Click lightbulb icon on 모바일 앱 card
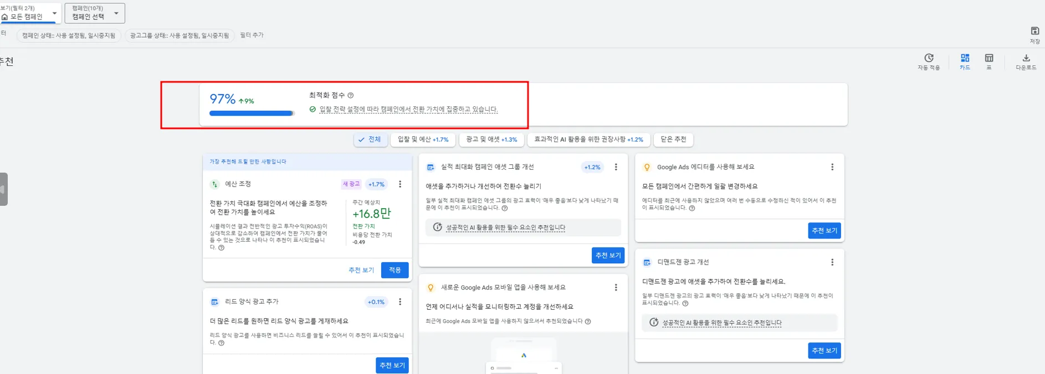This screenshot has width=1045, height=374. click(431, 288)
